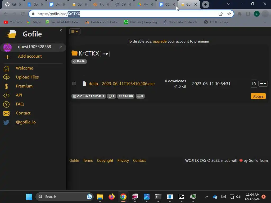Screen dimensions: 271x203
Task: Open the Privacy footer link
Action: pos(123,160)
